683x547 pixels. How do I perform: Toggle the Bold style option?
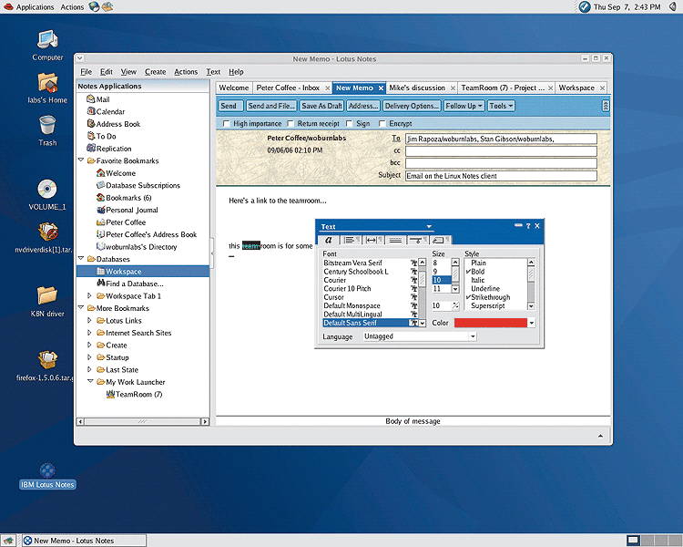pyautogui.click(x=477, y=272)
